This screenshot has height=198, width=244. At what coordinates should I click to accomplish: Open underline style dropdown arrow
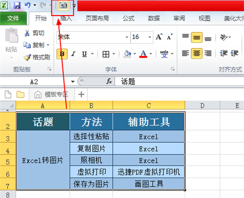coord(92,54)
